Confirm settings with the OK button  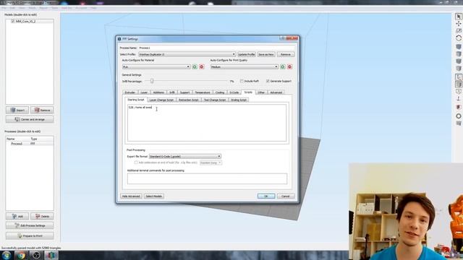click(266, 196)
